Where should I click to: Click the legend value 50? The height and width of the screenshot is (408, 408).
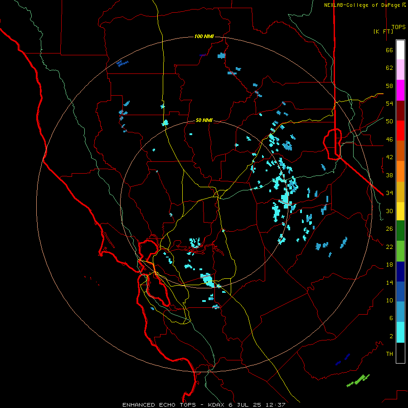(389, 121)
